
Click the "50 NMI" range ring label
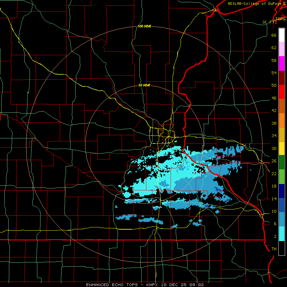[x=144, y=85]
